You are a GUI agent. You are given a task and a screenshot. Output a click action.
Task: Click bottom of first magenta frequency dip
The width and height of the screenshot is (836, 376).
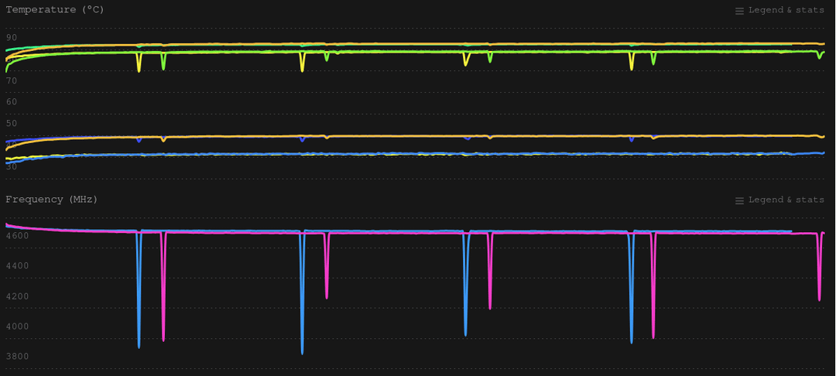(x=163, y=339)
